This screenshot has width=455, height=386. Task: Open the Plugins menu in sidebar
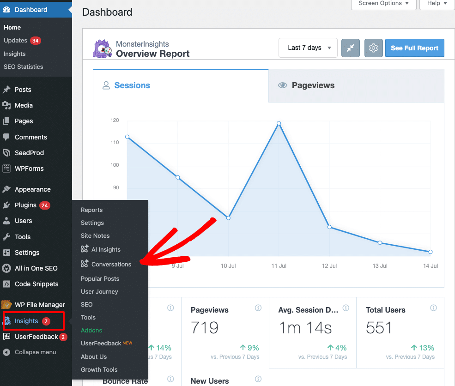[25, 205]
